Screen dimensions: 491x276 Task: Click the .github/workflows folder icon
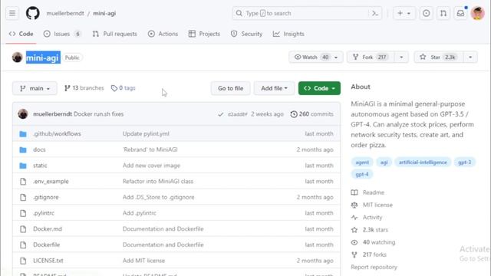pos(23,134)
